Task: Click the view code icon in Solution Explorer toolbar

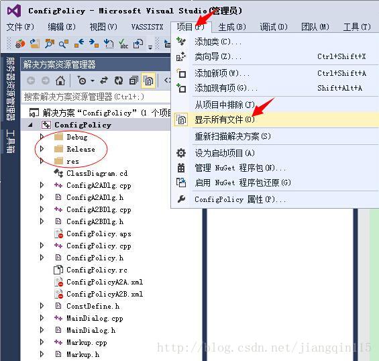Action: pos(167,81)
